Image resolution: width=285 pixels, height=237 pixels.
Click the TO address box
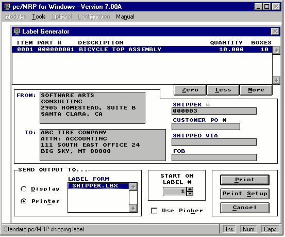pyautogui.click(x=103, y=145)
